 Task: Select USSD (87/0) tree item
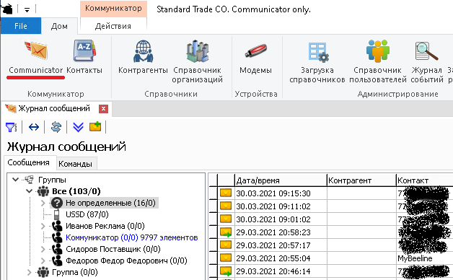coord(87,214)
